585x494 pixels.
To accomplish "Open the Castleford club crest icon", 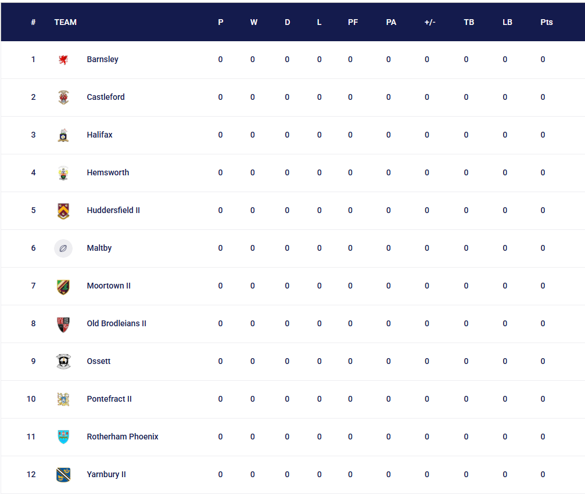I will click(63, 98).
